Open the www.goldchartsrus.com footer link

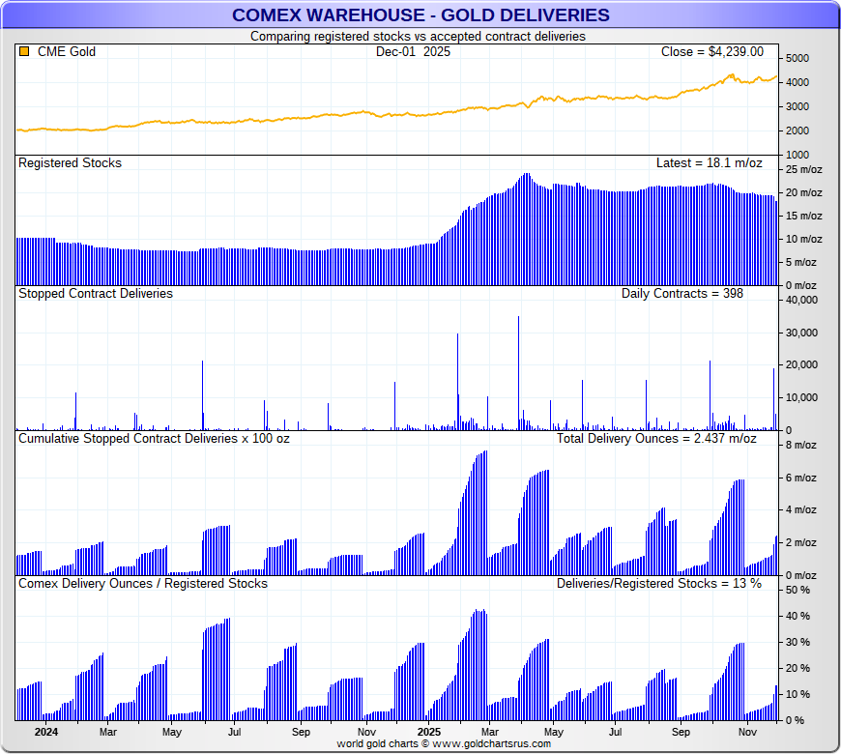point(491,743)
